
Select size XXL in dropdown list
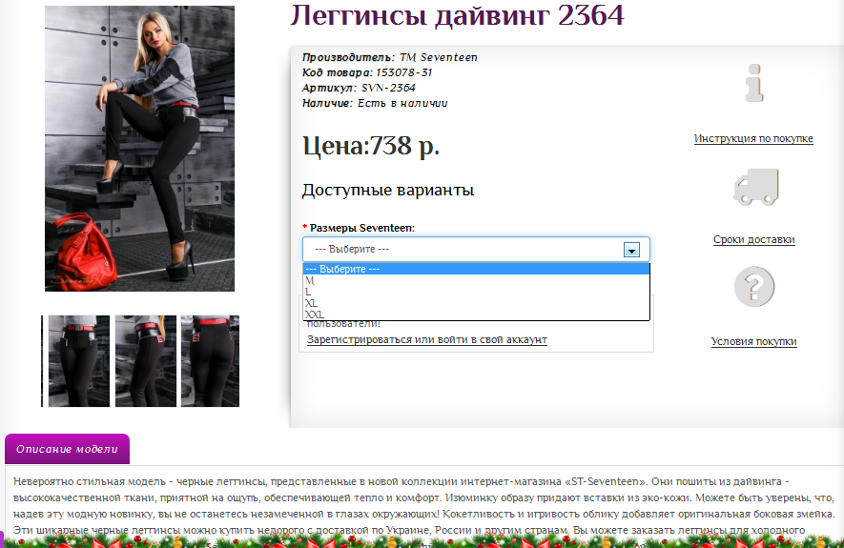click(477, 315)
